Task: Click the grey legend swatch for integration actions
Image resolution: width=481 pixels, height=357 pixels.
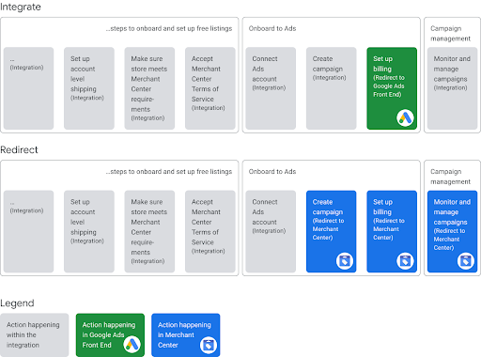Action: [x=35, y=335]
